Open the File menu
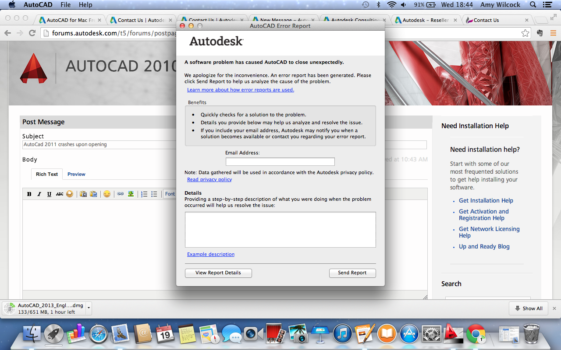 pos(66,5)
